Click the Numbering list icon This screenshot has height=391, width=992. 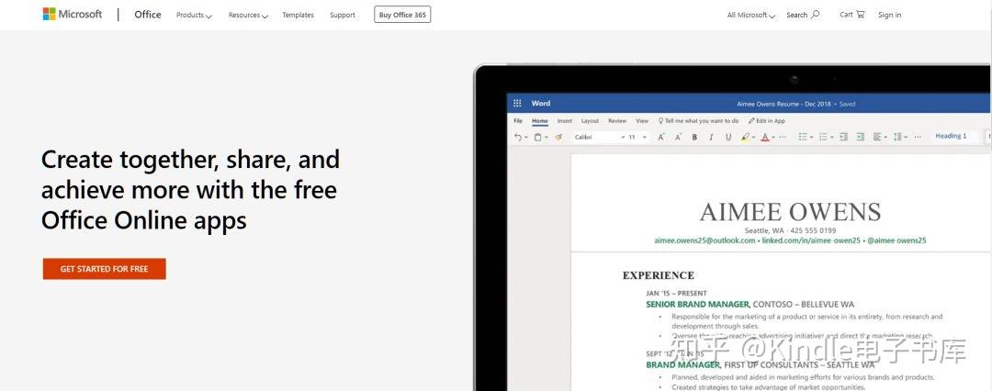point(823,137)
